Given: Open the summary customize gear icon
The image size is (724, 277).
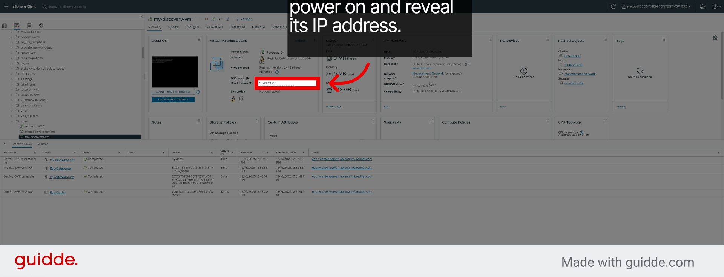Looking at the screenshot, I should 715,38.
